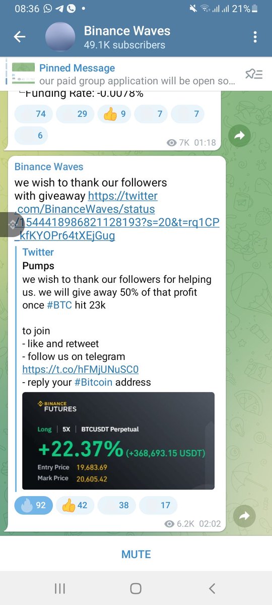Tap the pinned messages list icon

tap(253, 75)
